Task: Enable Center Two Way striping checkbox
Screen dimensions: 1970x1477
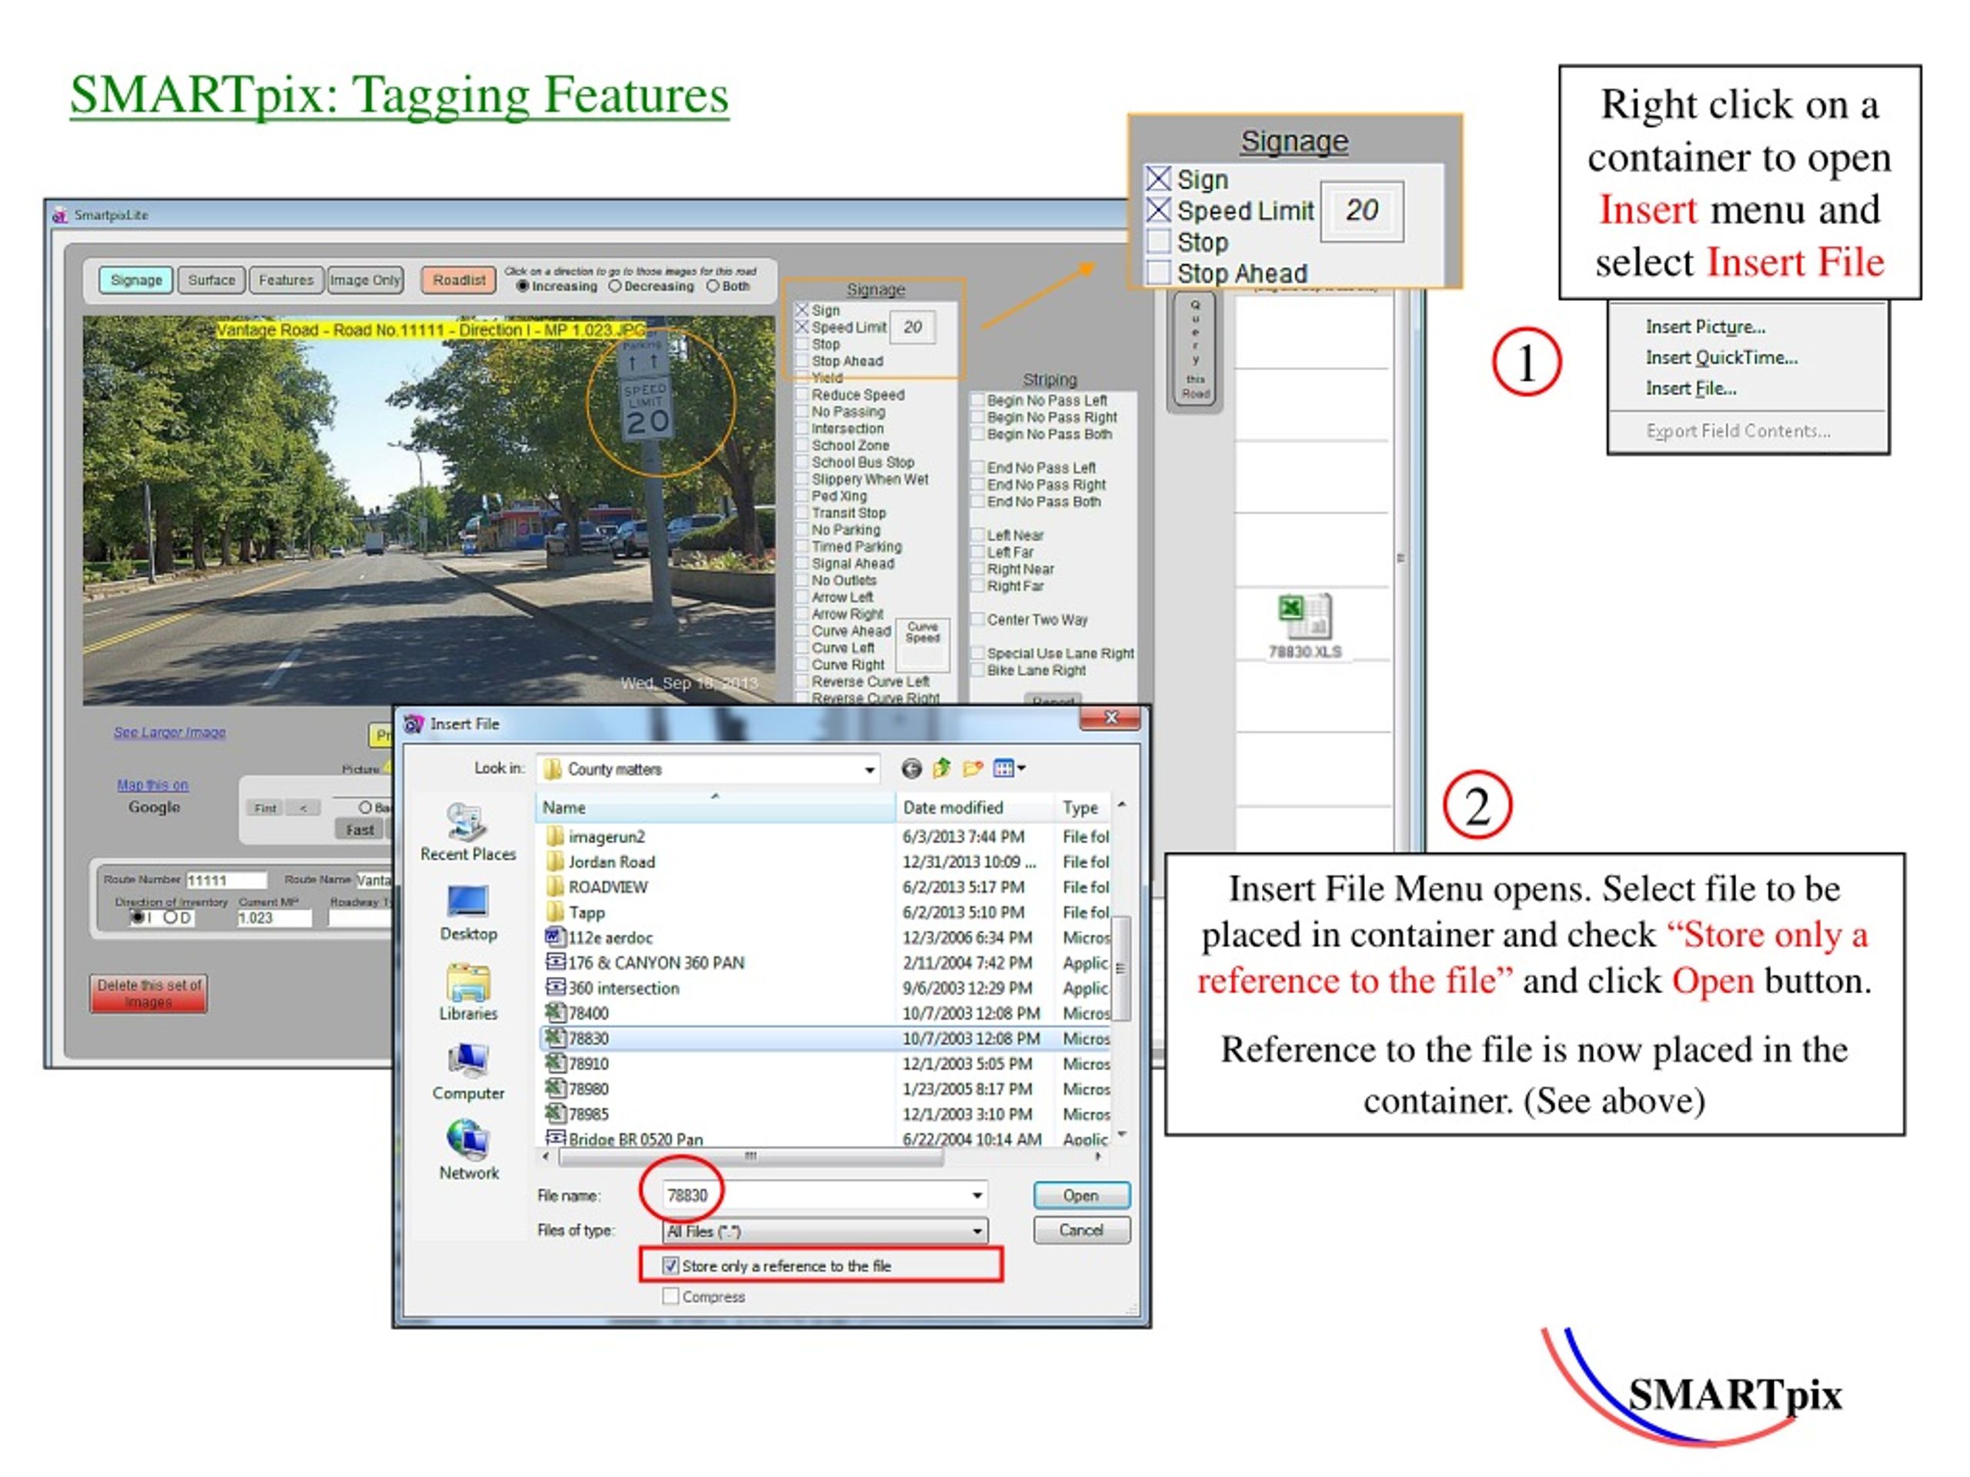Action: (x=978, y=619)
